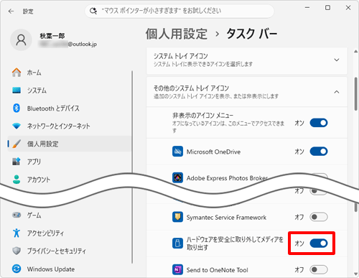The height and width of the screenshot is (278, 359).
Task: Disable the 非表示のアイコン メニュー toggle
Action: click(319, 123)
